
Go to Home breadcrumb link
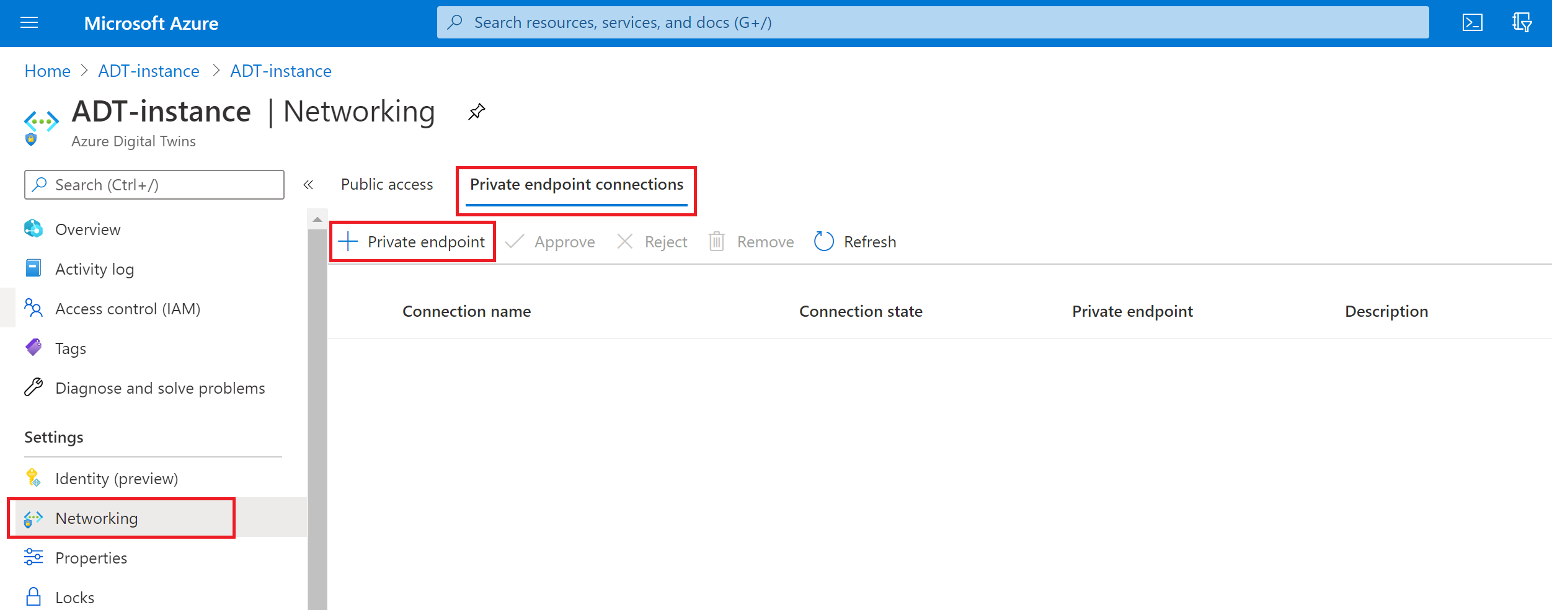point(48,71)
